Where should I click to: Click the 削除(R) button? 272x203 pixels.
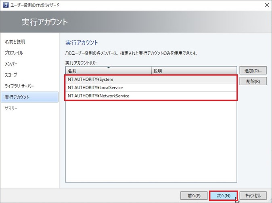253,81
